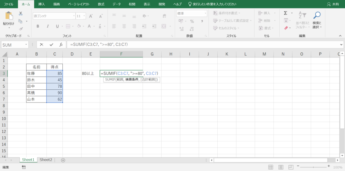Toggle Bold formatting B
Viewport: 345px width, 171px height.
coord(38,26)
